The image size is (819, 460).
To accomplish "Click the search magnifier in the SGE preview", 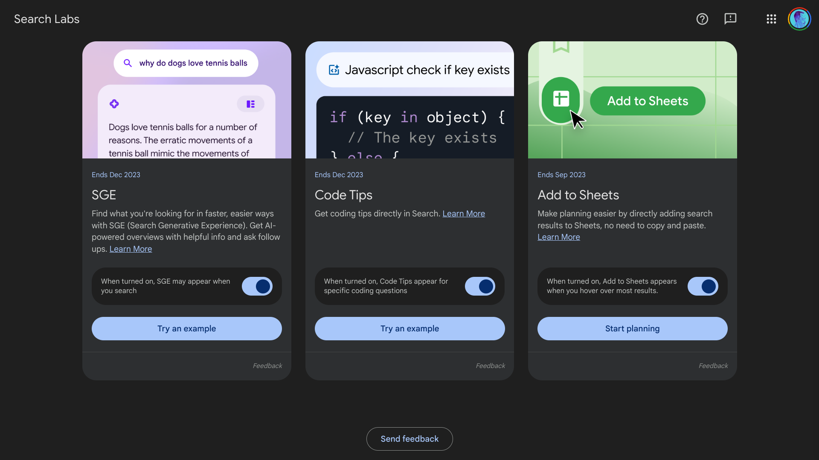I will [128, 63].
